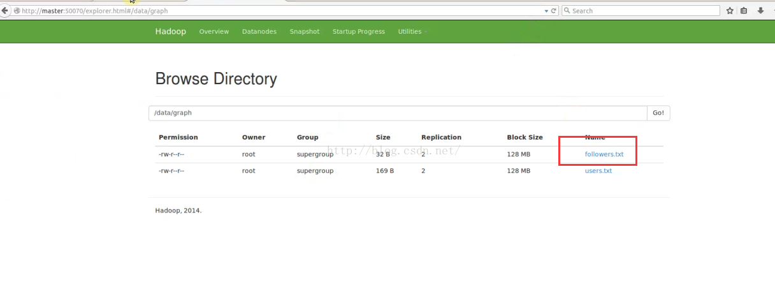The width and height of the screenshot is (775, 287).
Task: Select replication 2 in users.txt row
Action: (423, 171)
